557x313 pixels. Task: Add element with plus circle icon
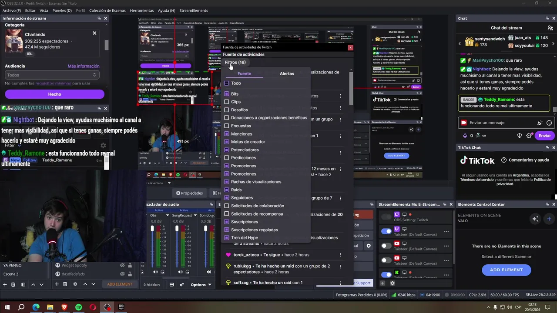(x=549, y=219)
